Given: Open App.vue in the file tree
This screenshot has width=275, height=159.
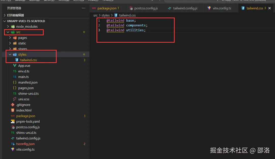Looking at the screenshot, I should 24,66.
